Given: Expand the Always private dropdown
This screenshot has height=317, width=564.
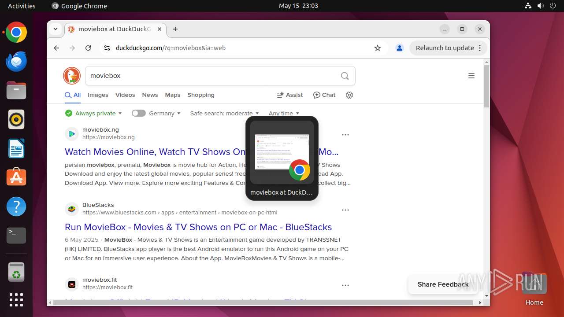Looking at the screenshot, I should (x=93, y=113).
